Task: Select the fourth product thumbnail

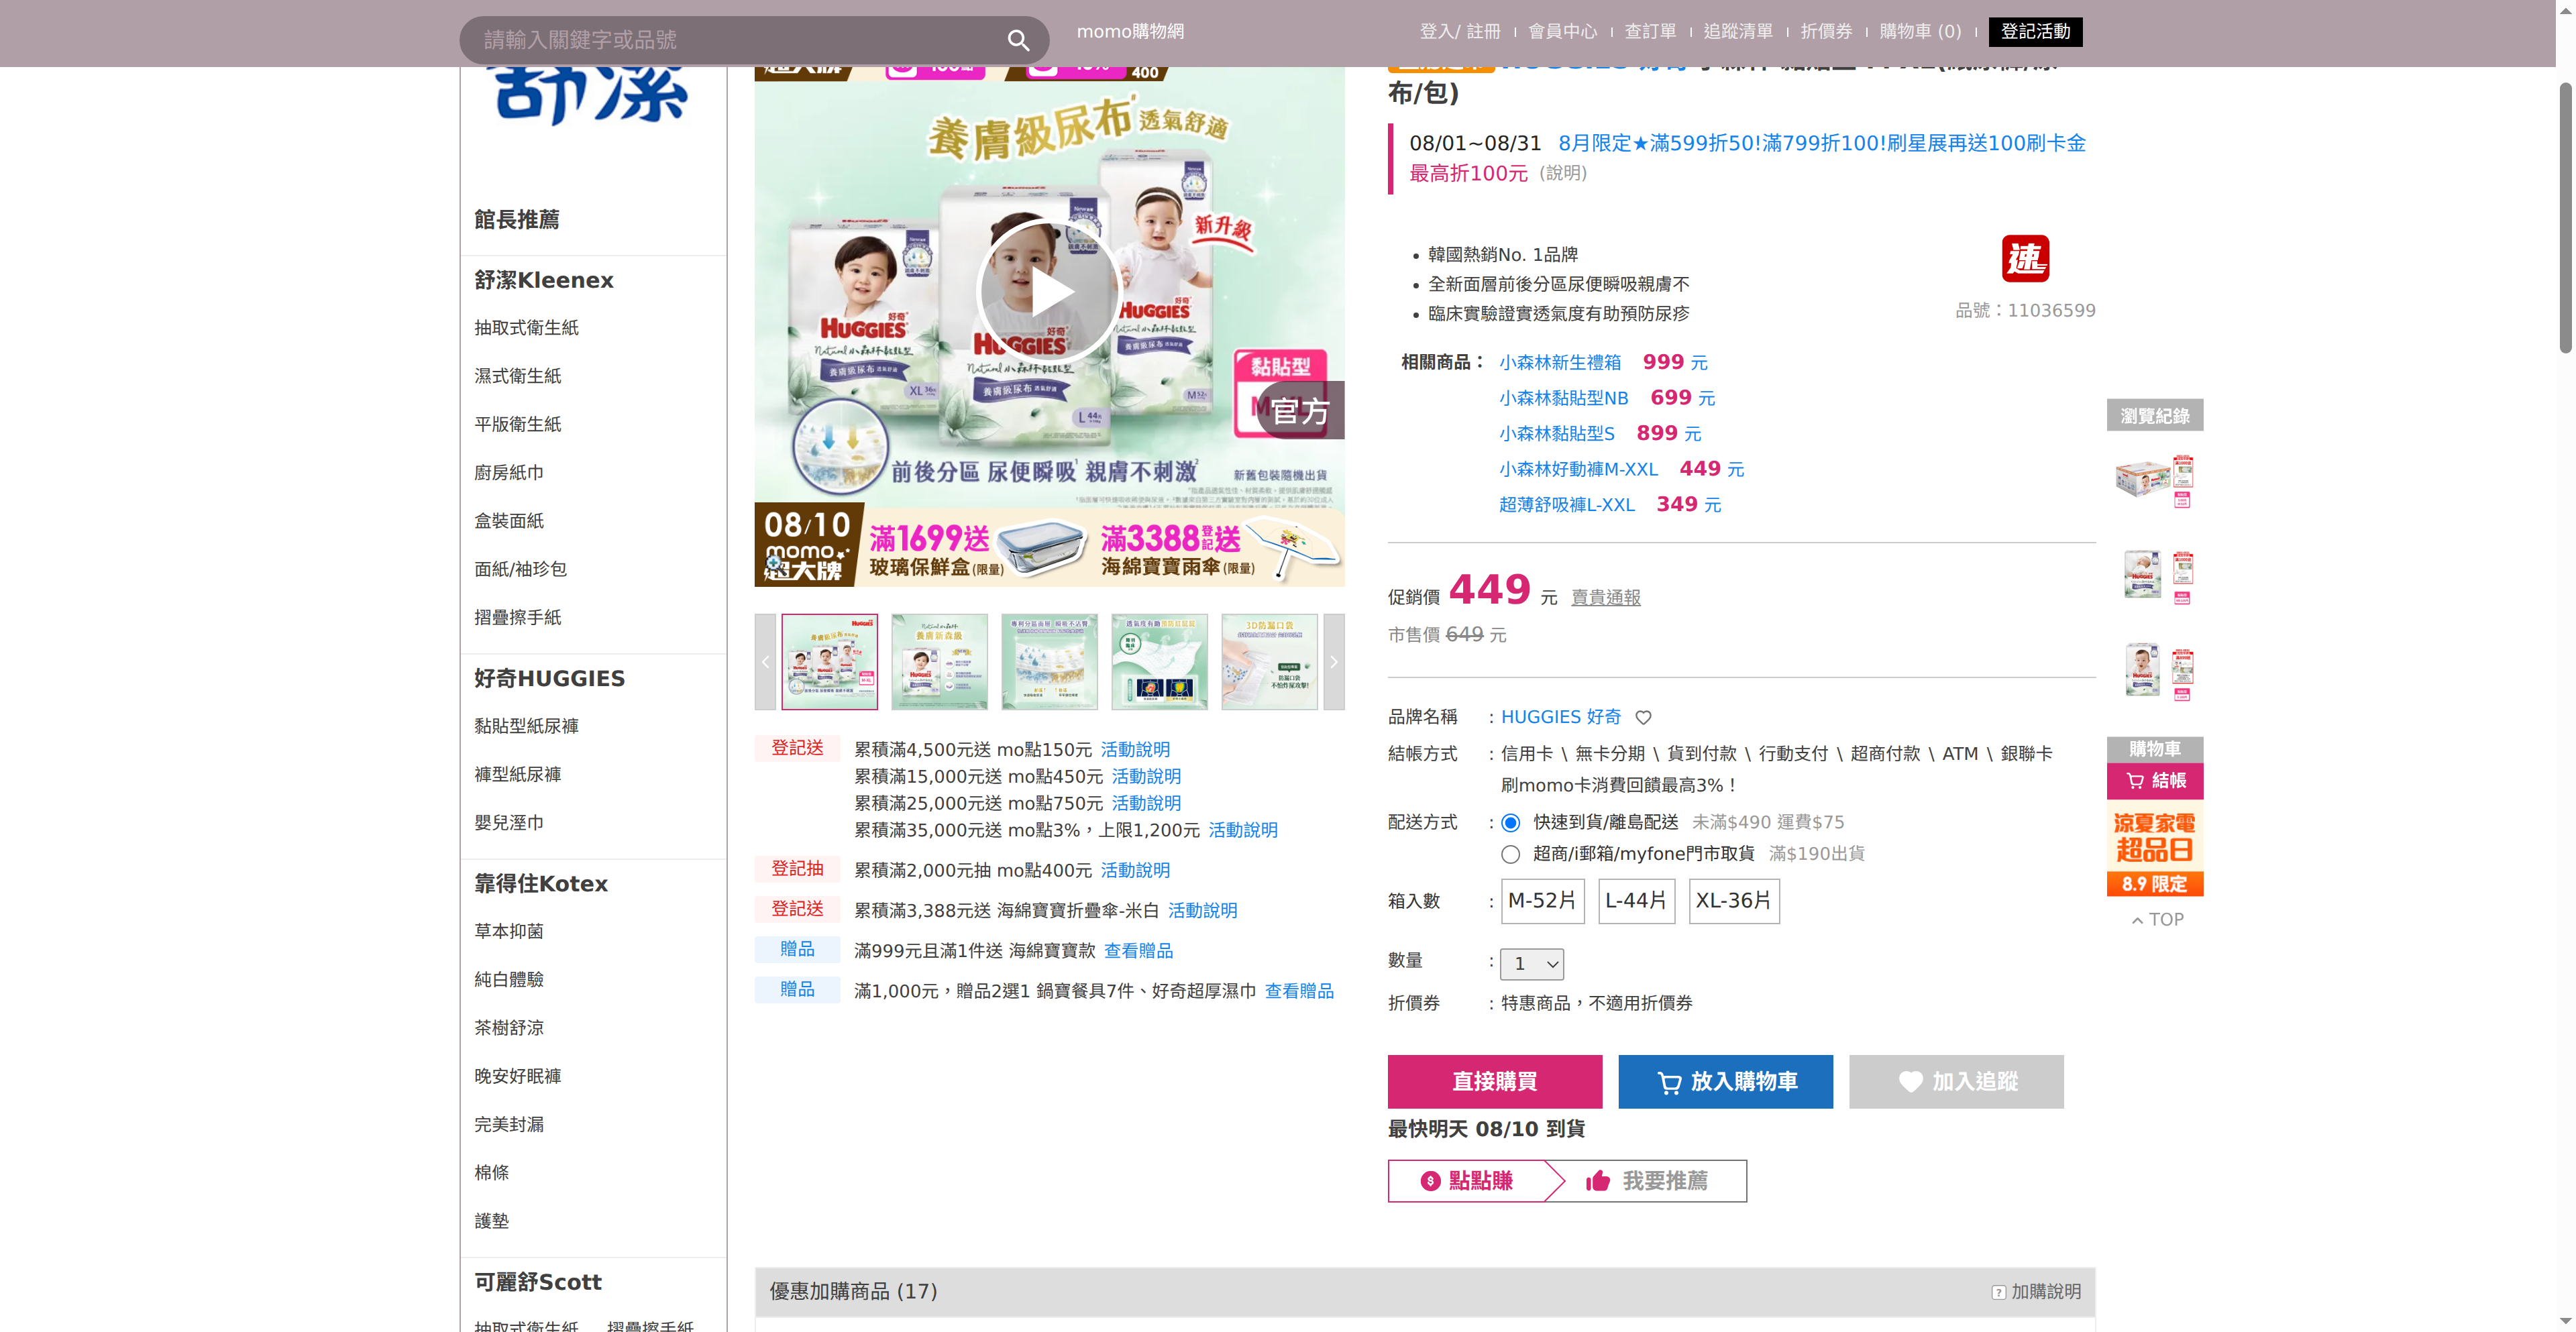Action: pyautogui.click(x=1159, y=662)
